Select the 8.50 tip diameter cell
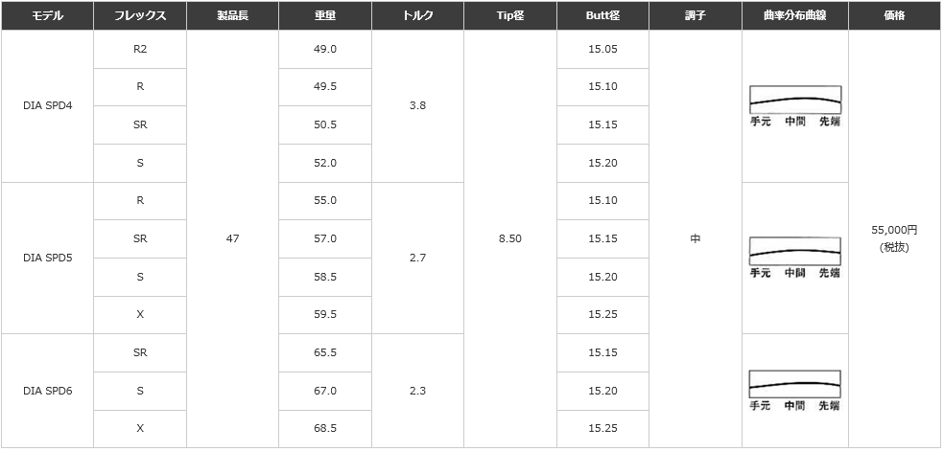Viewport: 944px width, 451px height. pos(510,238)
